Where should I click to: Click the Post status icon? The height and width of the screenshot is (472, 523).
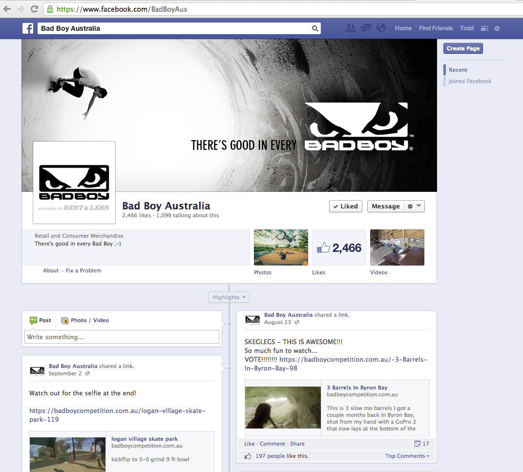pyautogui.click(x=33, y=320)
